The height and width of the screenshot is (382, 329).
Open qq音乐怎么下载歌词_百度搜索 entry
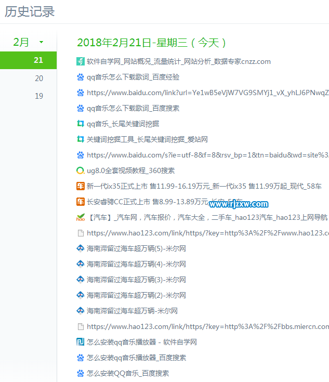(133, 108)
